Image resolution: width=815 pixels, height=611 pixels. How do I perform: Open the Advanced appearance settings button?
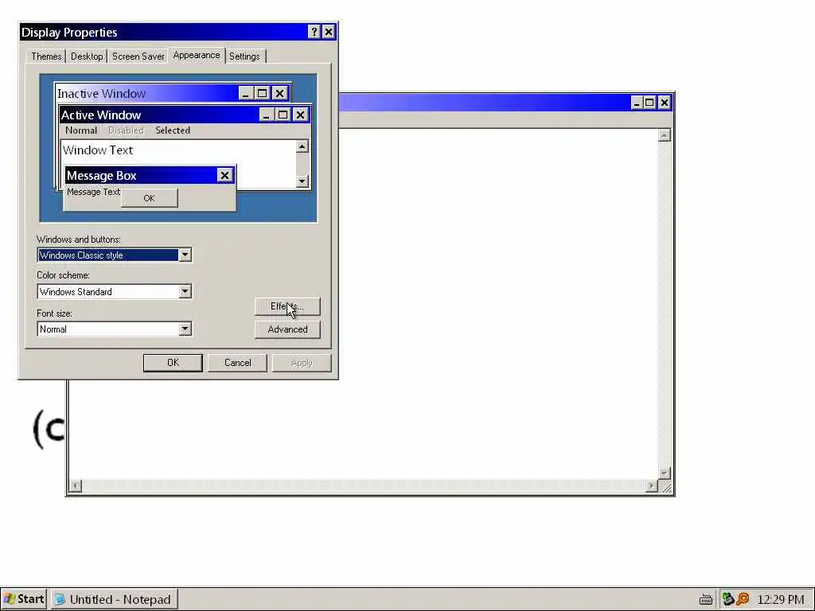pos(287,329)
